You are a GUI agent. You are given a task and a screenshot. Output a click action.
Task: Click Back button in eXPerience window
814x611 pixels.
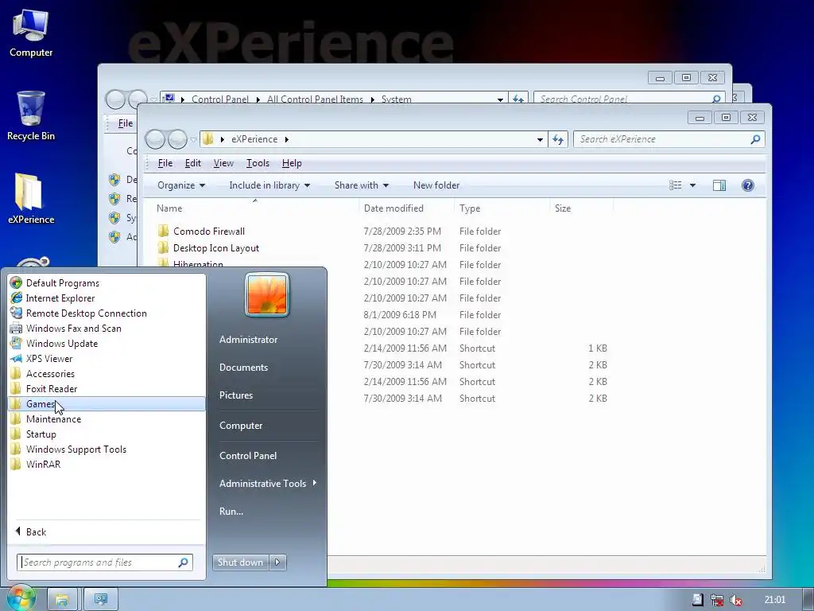click(155, 139)
